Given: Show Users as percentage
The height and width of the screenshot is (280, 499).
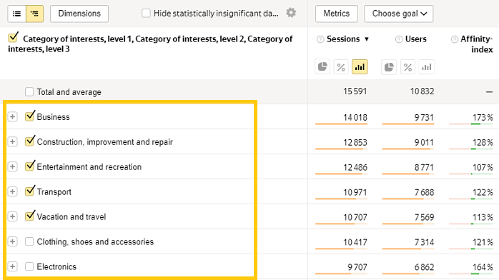Looking at the screenshot, I should [407, 66].
